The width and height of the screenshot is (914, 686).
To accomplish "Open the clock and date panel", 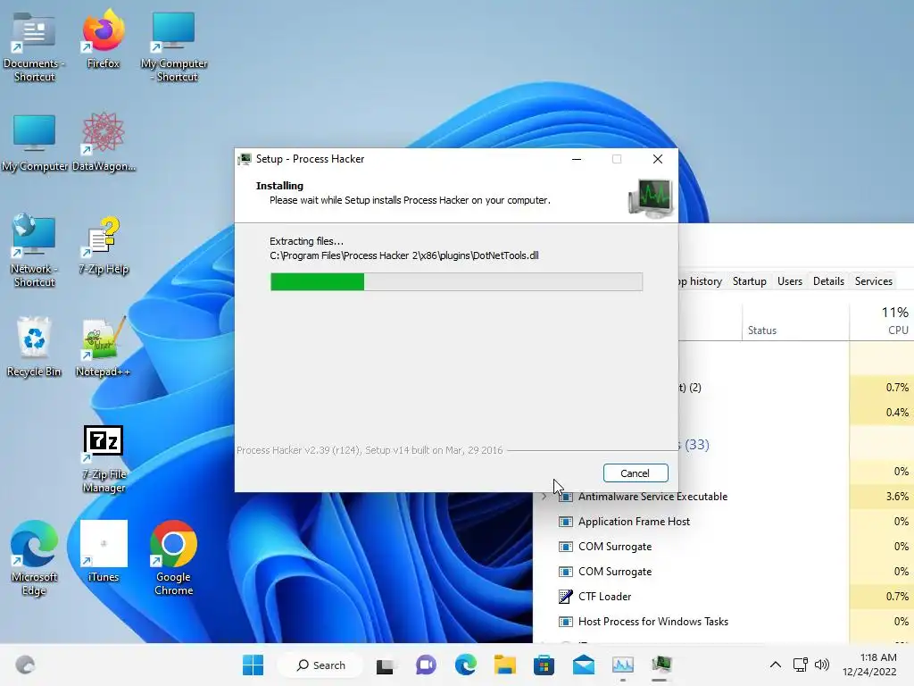I will point(869,665).
